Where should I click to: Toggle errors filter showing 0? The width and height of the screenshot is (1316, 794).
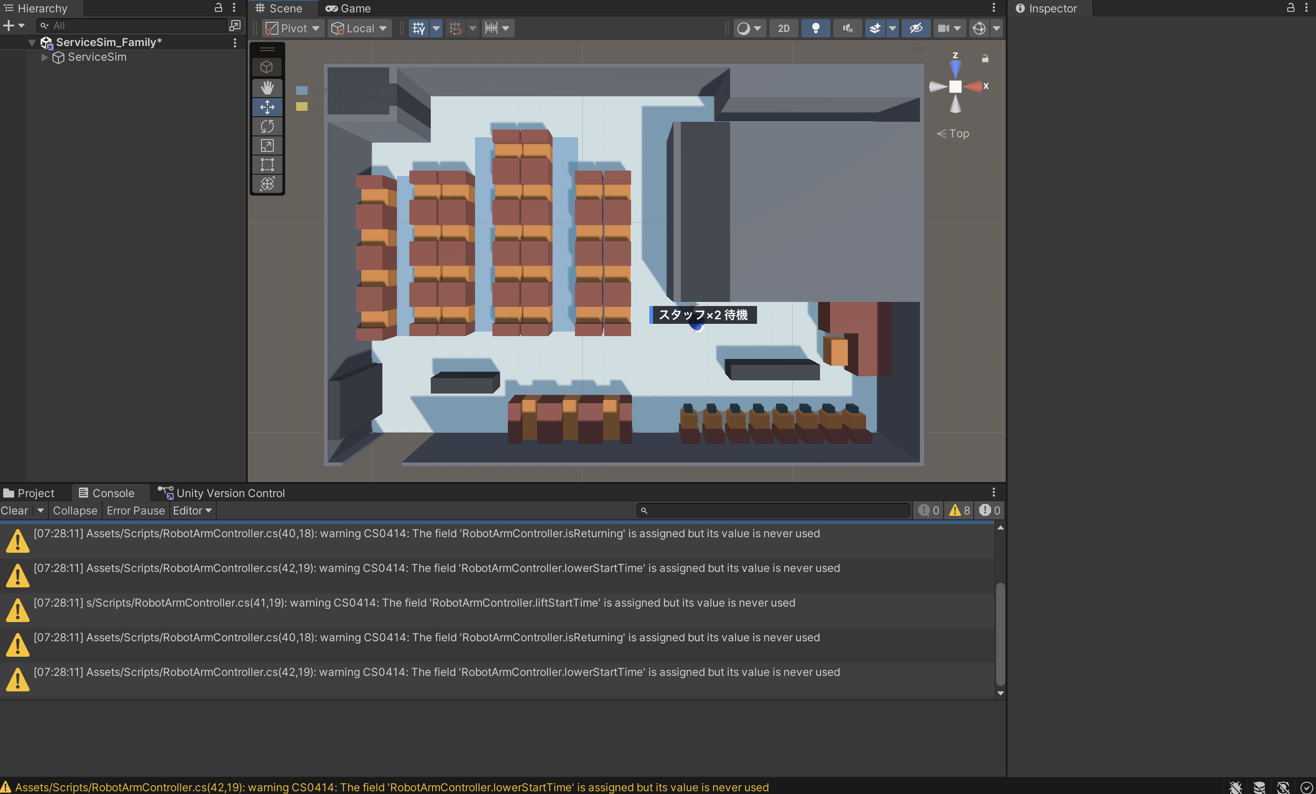tap(990, 510)
